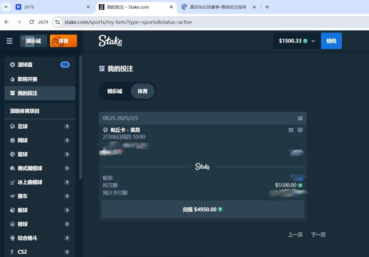The height and width of the screenshot is (257, 369).
Task: Open 体育 sports section in header
Action: 63,41
